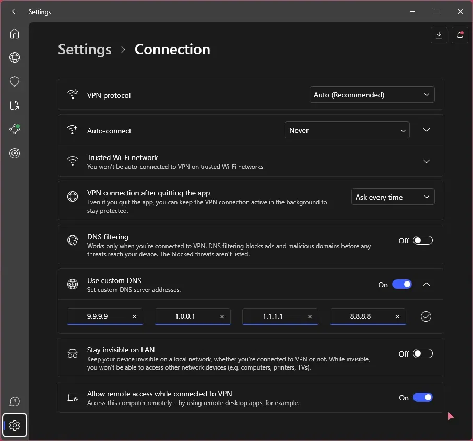Go back using the back arrow
Screen dimensions: 473x441
(x=15, y=11)
